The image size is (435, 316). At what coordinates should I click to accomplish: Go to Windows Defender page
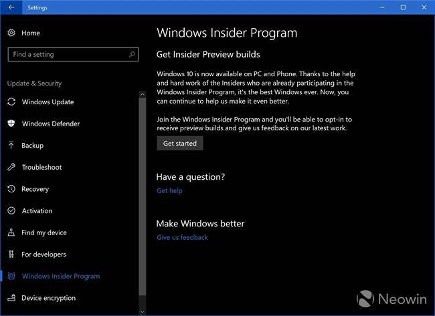coord(51,124)
